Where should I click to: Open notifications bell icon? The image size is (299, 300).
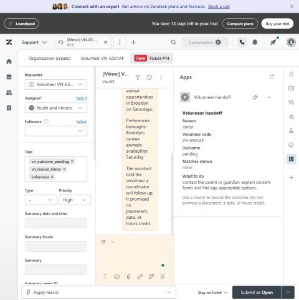point(255,42)
